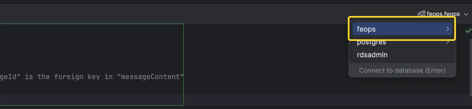The height and width of the screenshot is (109, 472).
Task: Expand the feops submenu arrow
Action: click(448, 29)
